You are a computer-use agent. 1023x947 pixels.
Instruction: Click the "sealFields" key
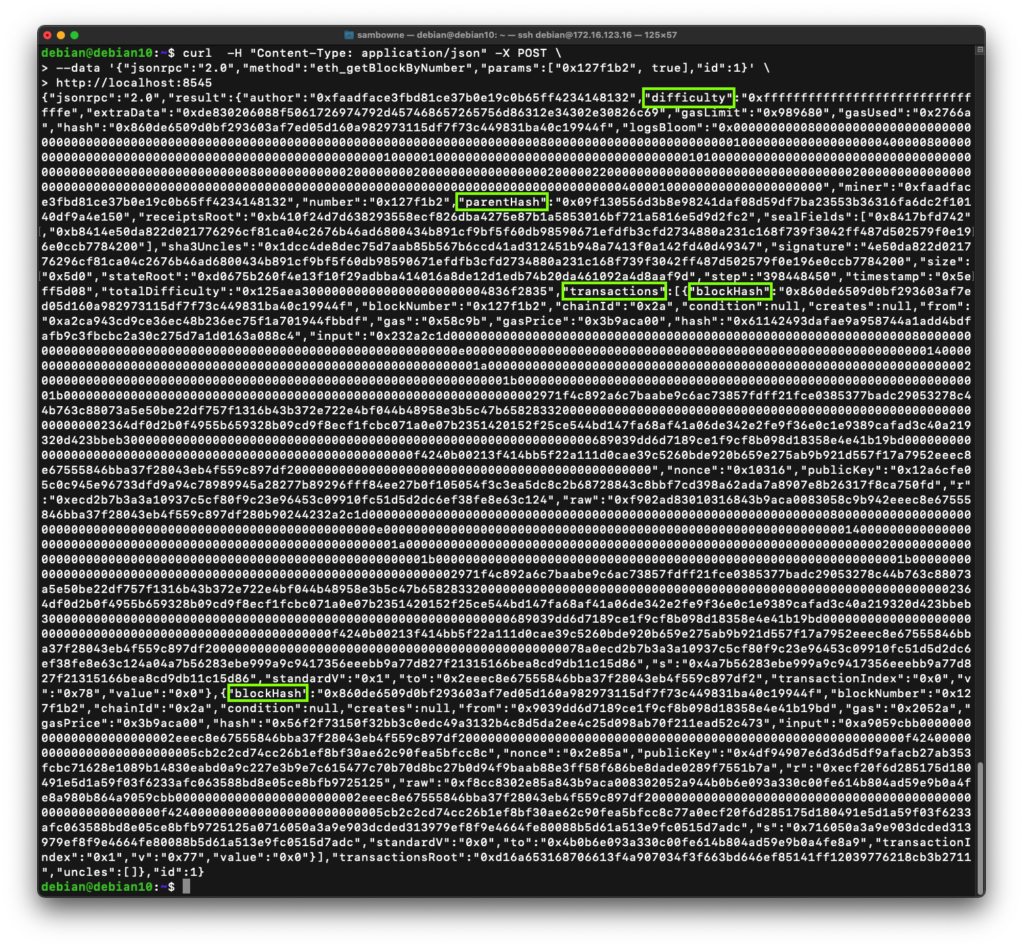pos(807,217)
